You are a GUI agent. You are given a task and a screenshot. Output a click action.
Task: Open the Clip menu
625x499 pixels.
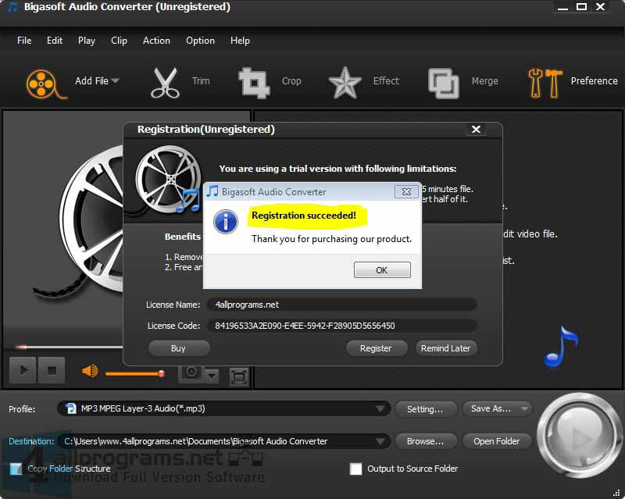[119, 41]
